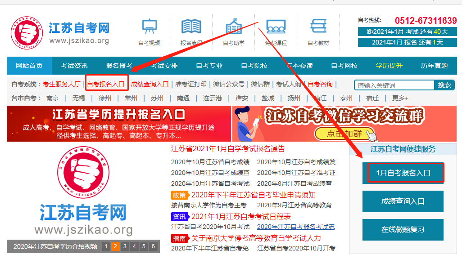Click the 搜索 button
462x259 pixels.
click(444, 85)
